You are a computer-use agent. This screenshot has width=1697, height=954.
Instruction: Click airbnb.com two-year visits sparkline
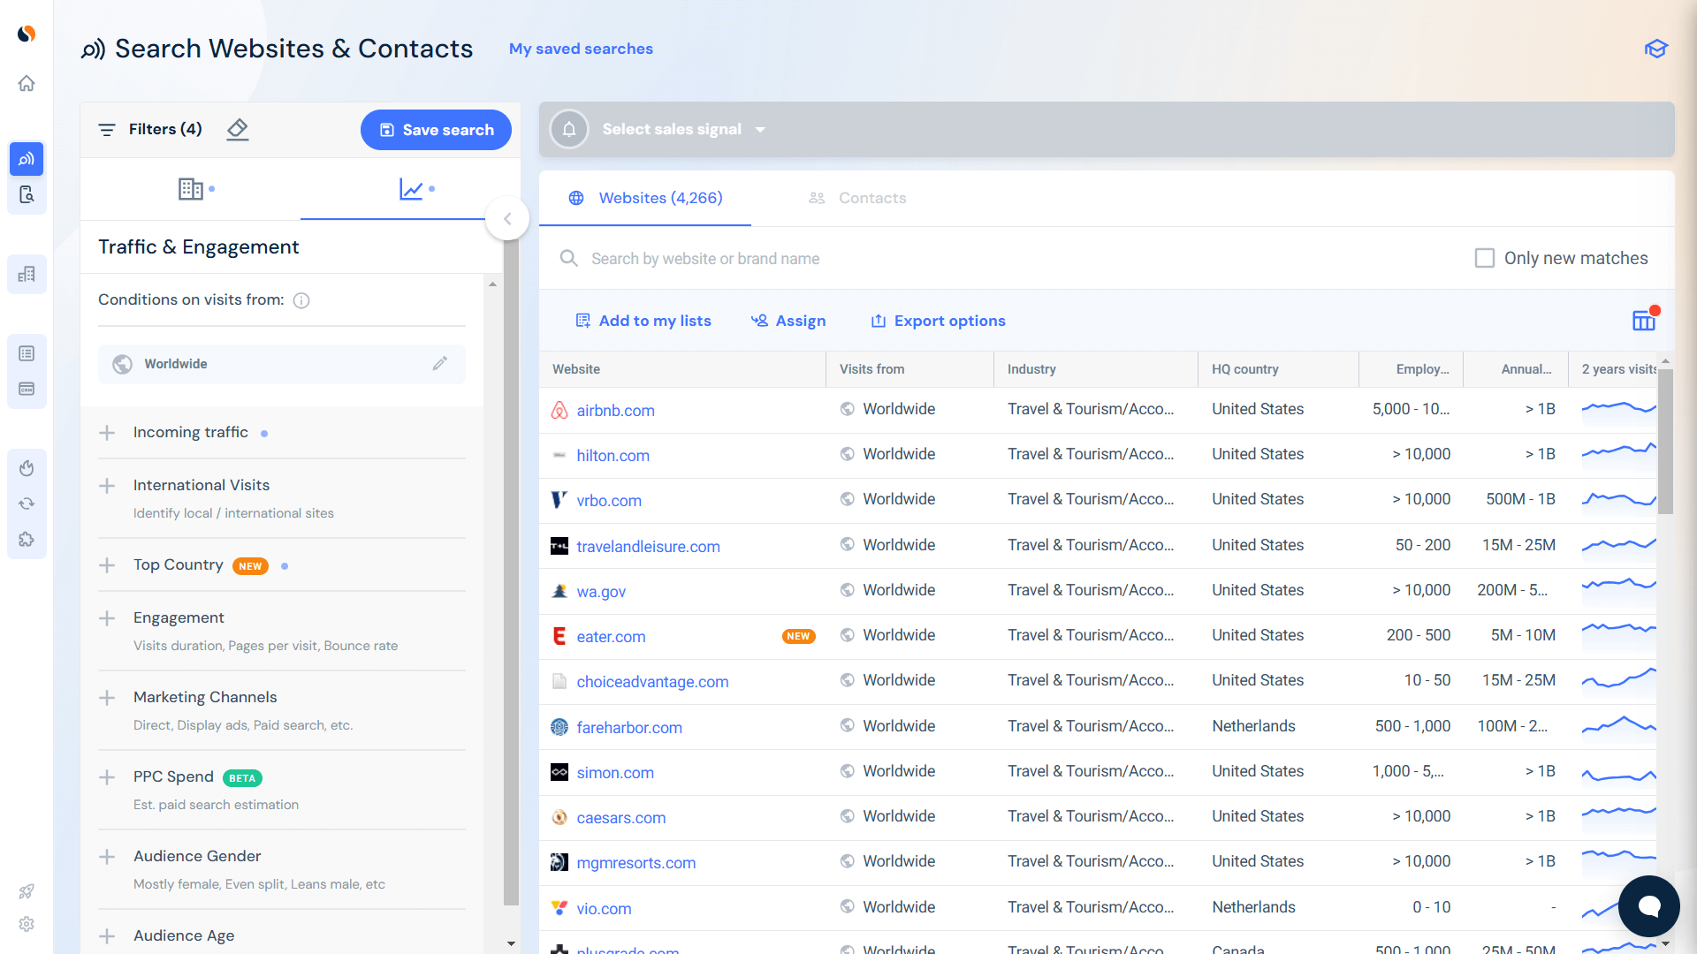pyautogui.click(x=1618, y=408)
